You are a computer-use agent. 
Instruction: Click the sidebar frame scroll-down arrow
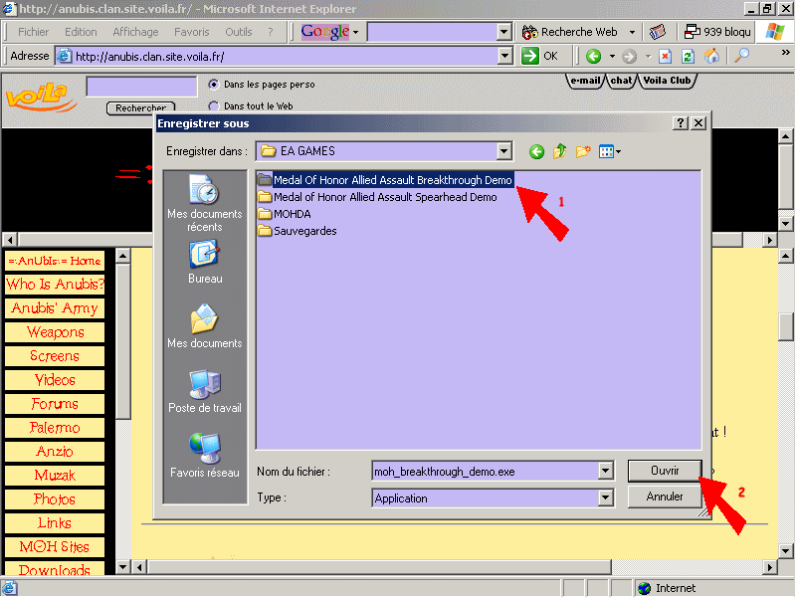[x=122, y=567]
